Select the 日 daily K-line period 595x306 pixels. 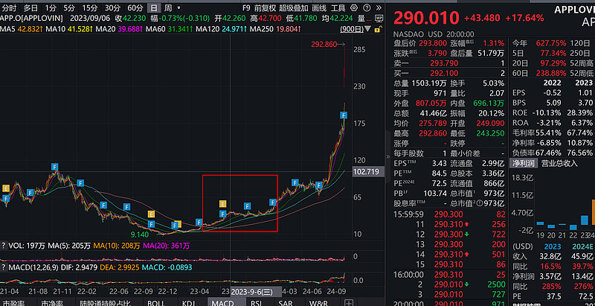[153, 7]
